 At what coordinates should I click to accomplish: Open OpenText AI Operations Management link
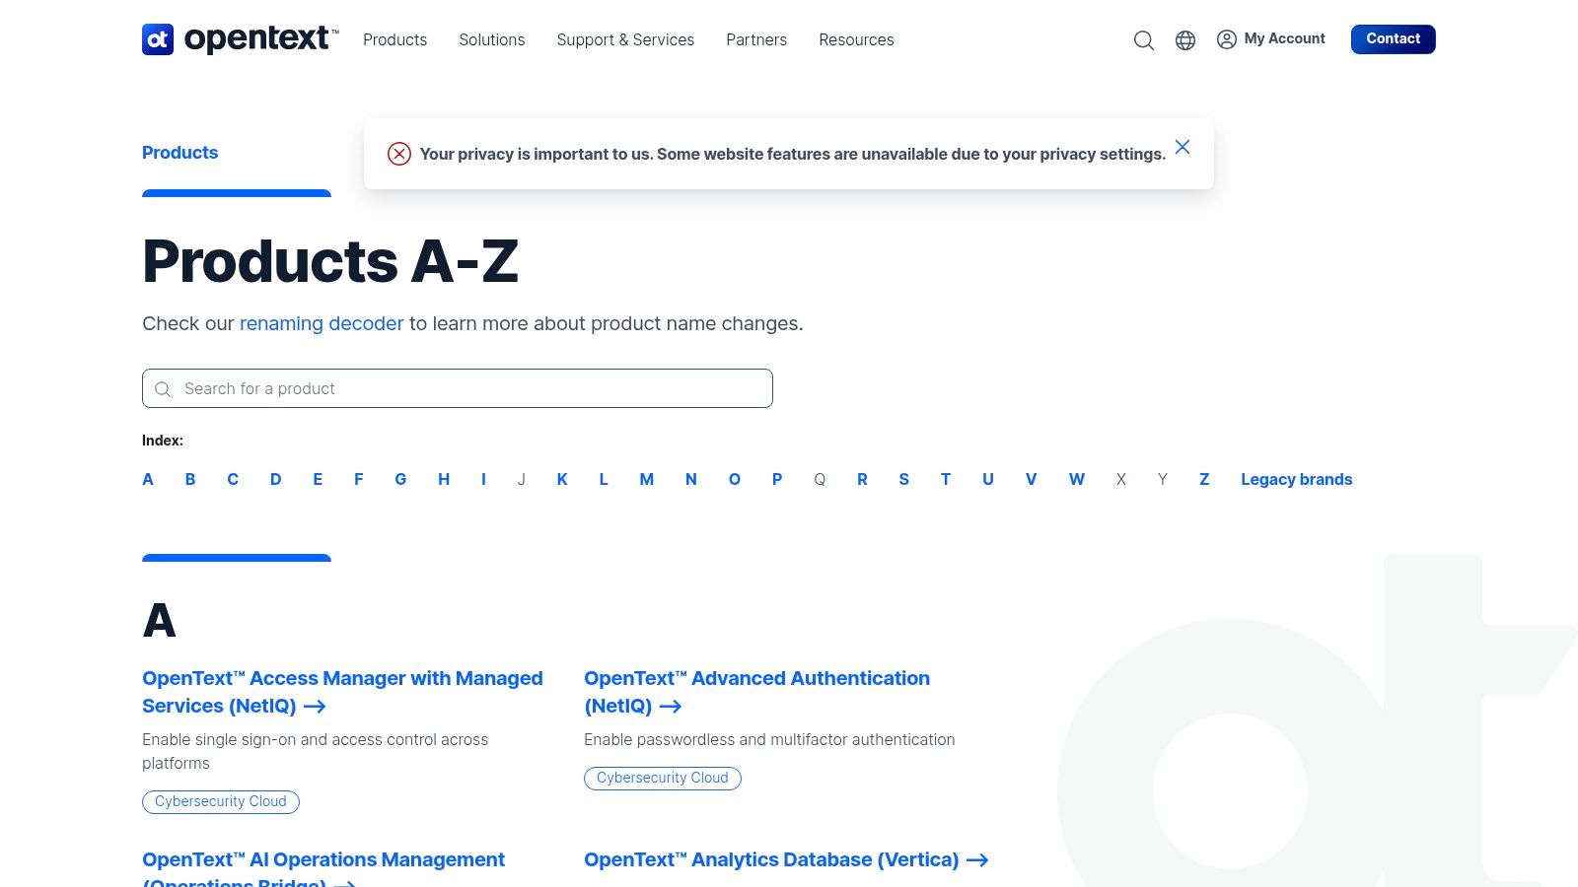pyautogui.click(x=323, y=859)
